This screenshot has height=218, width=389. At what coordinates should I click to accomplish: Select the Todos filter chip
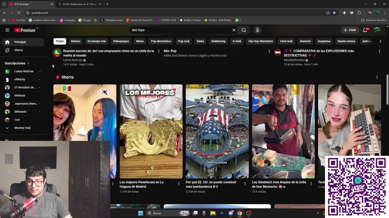click(x=60, y=41)
